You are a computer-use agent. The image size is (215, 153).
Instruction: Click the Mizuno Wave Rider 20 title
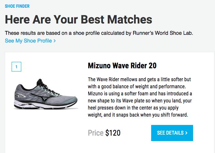point(122,66)
